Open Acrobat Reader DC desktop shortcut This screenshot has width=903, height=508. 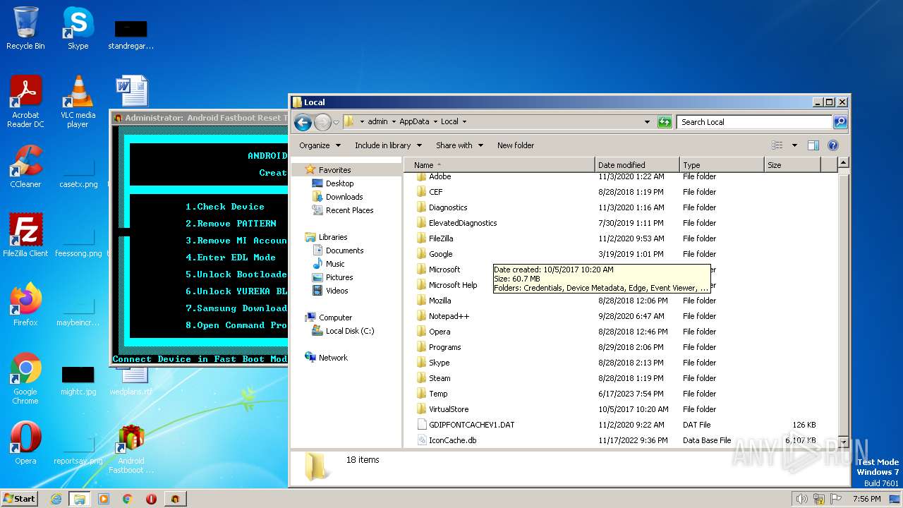pyautogui.click(x=25, y=101)
